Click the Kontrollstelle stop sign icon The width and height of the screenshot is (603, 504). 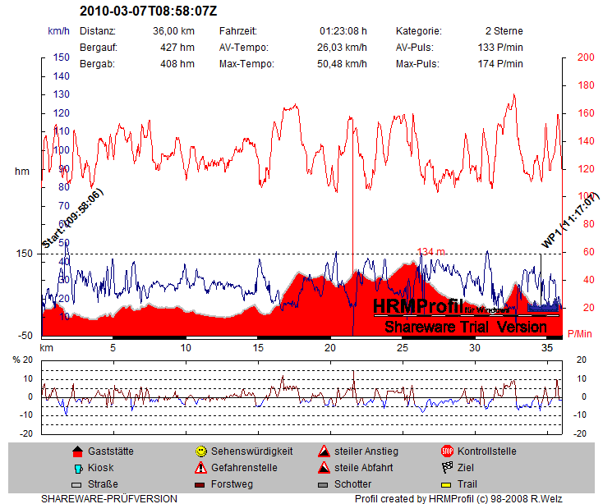point(448,451)
